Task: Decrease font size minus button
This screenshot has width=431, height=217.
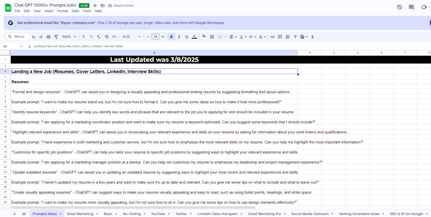Action: click(148, 36)
